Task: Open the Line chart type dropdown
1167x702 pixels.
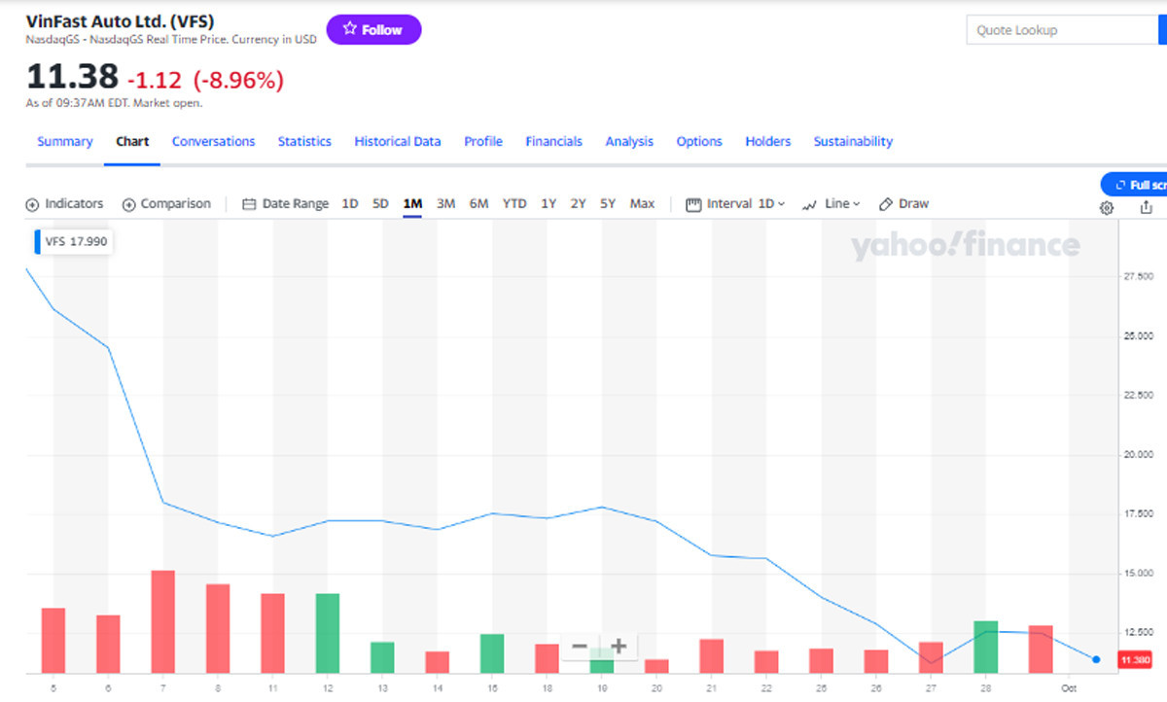Action: 831,204
